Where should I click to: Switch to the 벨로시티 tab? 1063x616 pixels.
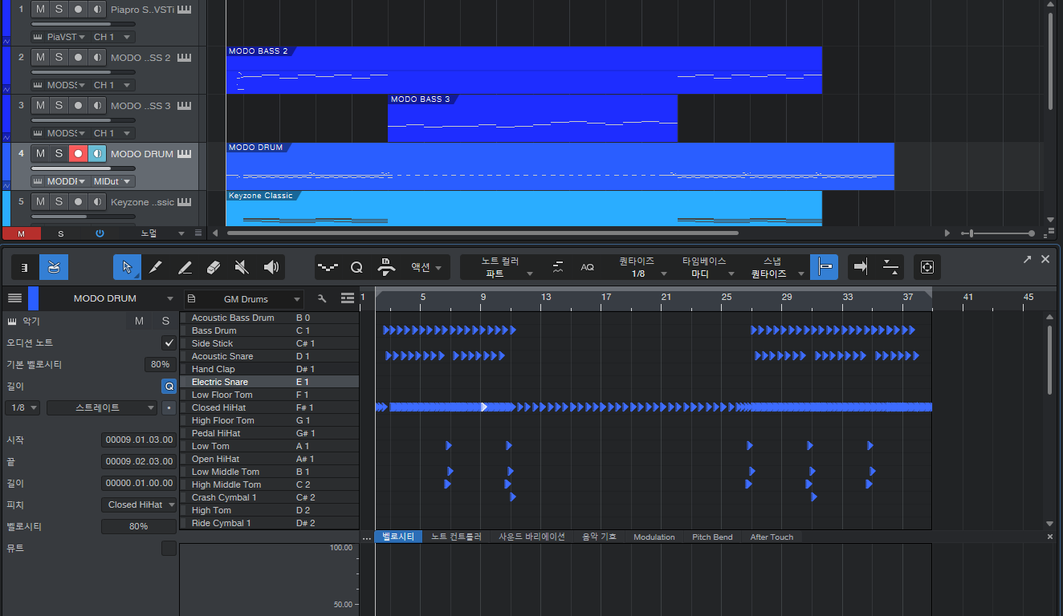[398, 537]
